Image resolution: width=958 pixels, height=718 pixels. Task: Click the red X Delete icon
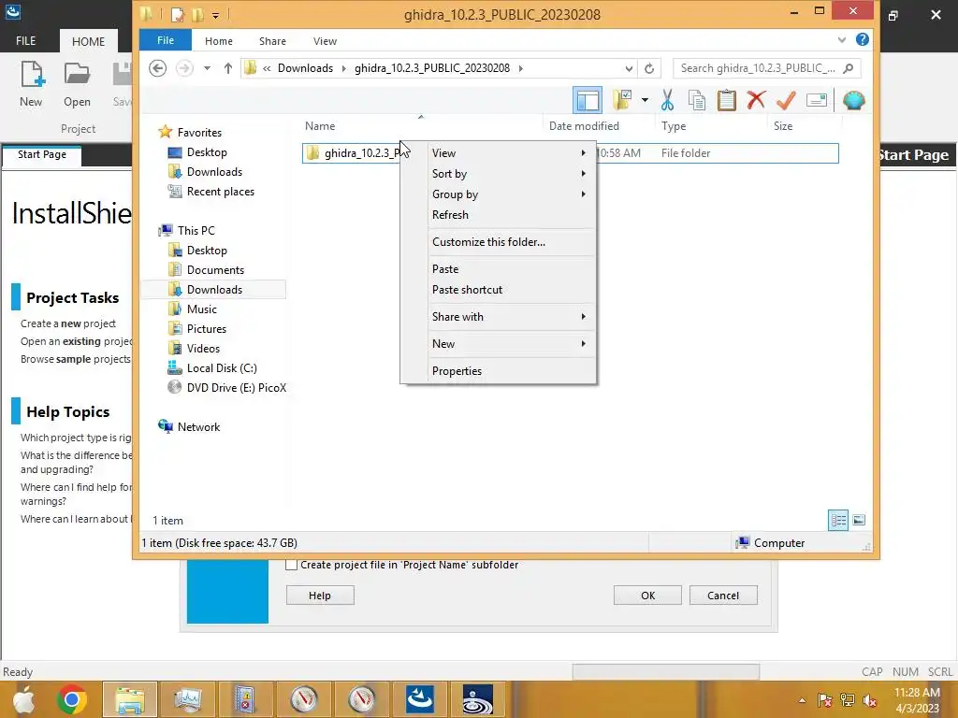click(756, 99)
